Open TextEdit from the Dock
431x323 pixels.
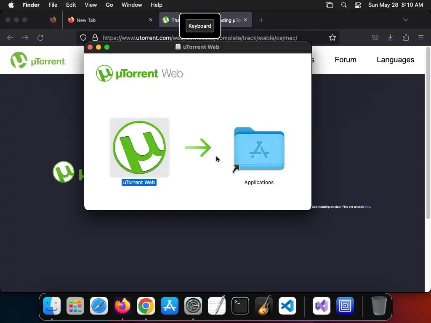click(217, 306)
